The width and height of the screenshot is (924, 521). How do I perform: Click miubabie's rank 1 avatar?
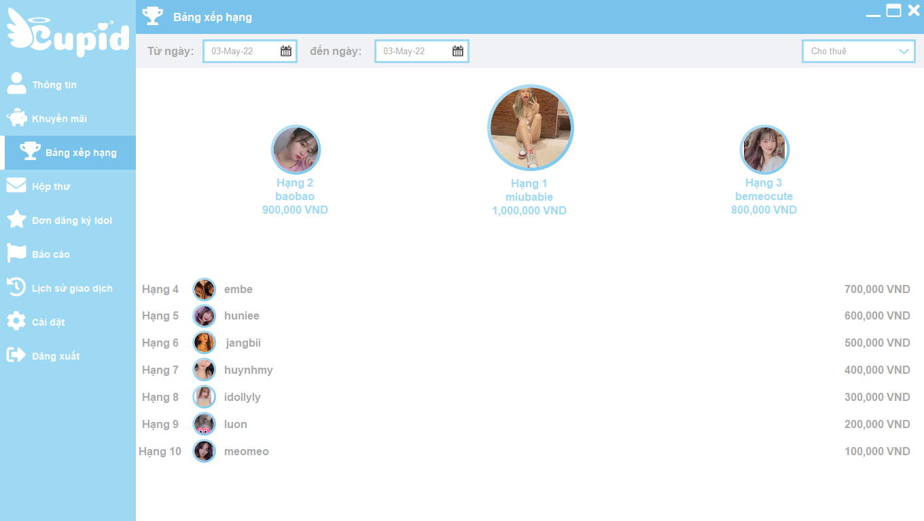click(x=531, y=128)
